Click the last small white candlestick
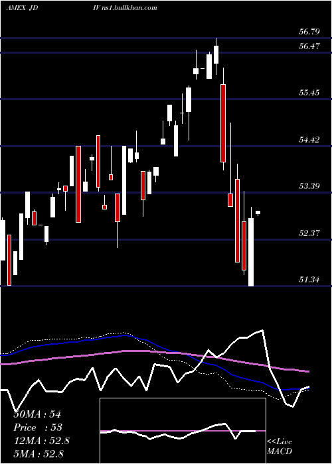Viewport: 332px width, 464px height. (258, 213)
